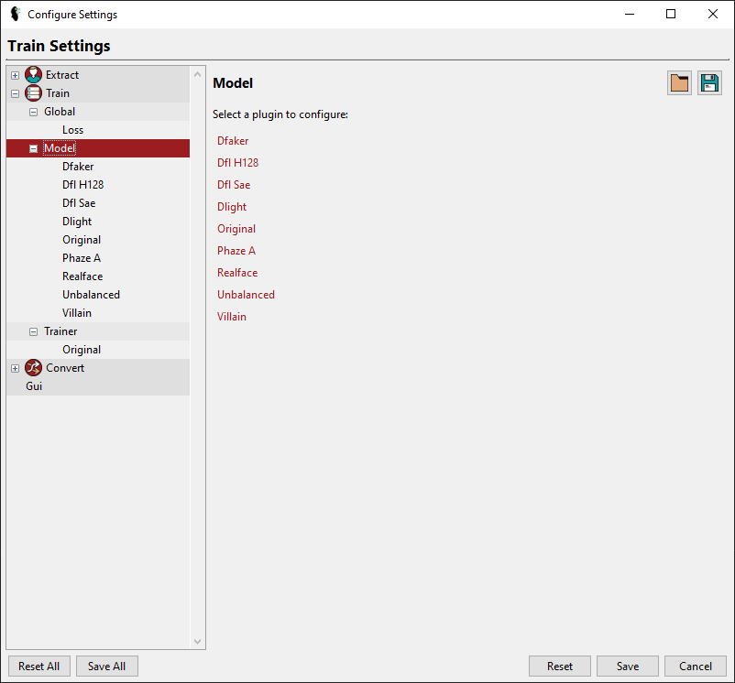The height and width of the screenshot is (683, 735).
Task: Select Gui in the settings tree
Action: 34,386
